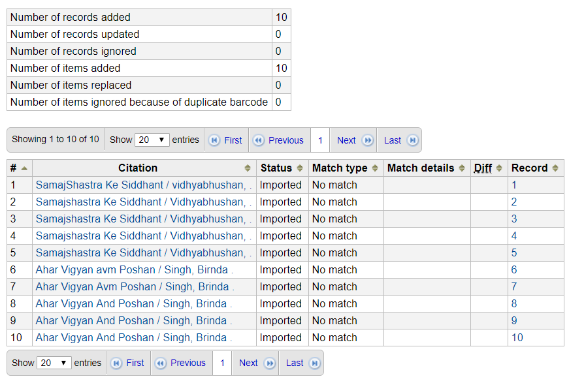Select page 1 in bottom pagination
The height and width of the screenshot is (381, 569).
(x=222, y=363)
